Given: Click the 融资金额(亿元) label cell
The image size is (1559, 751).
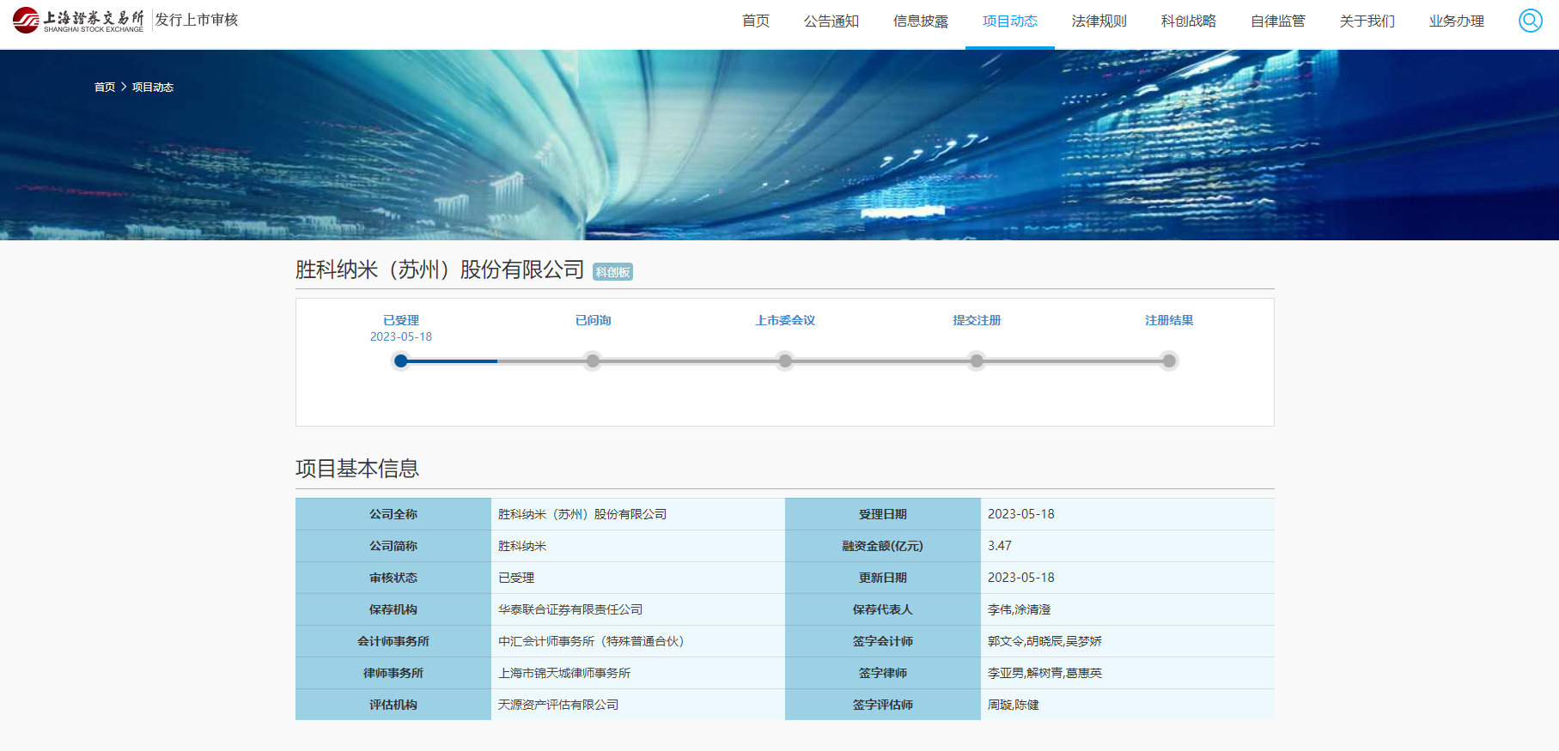Looking at the screenshot, I should 883,546.
